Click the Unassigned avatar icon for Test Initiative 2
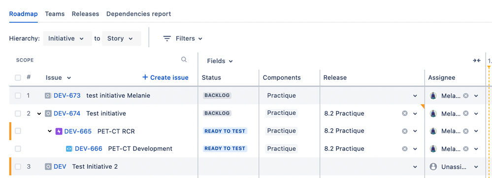This screenshot has height=178, width=492. [433, 167]
